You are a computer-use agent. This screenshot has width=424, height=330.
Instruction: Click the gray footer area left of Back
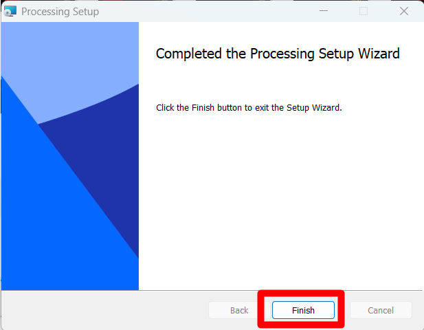[x=104, y=310]
